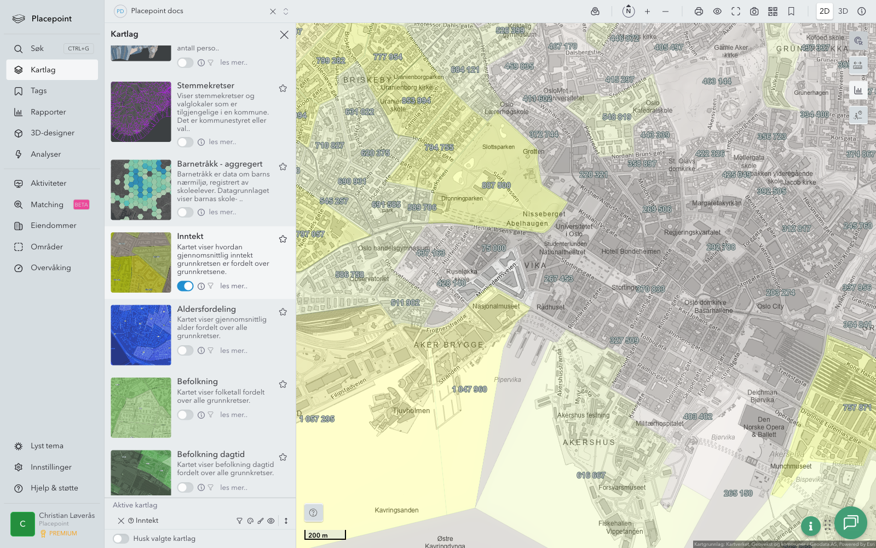
Task: Open the chat support bubble
Action: pos(850,522)
